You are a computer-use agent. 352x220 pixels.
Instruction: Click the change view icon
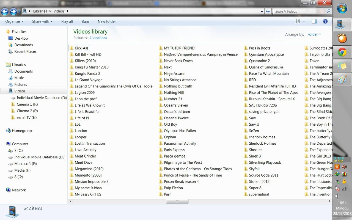pyautogui.click(x=298, y=21)
